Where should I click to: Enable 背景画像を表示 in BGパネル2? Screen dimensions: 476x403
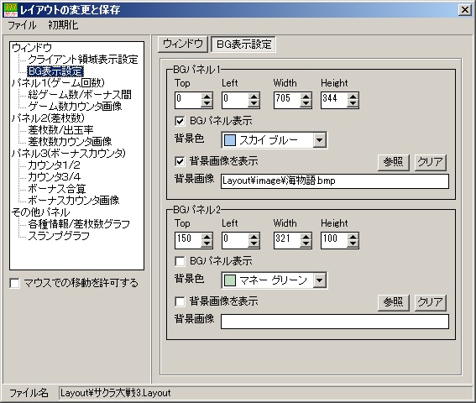(180, 301)
